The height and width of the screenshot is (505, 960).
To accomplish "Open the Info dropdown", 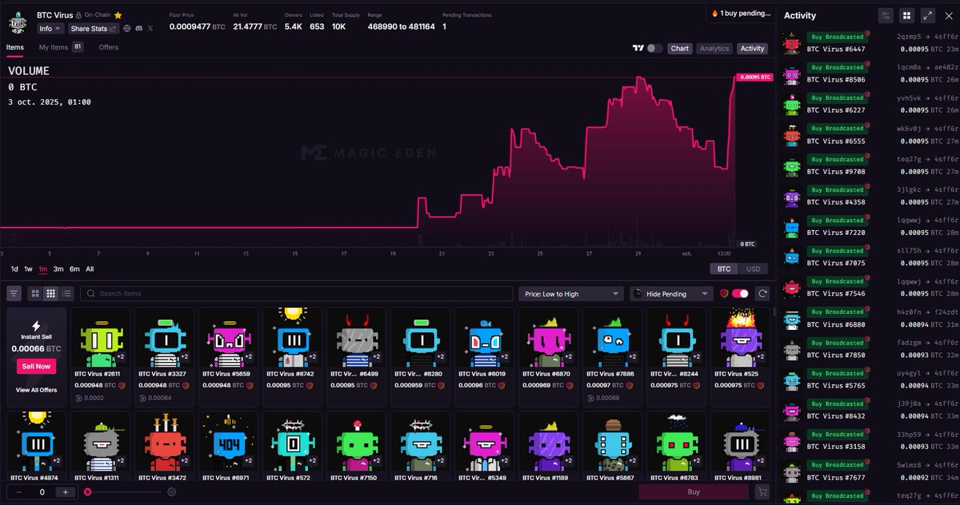I will 49,29.
